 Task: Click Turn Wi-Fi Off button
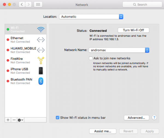coord(133,30)
